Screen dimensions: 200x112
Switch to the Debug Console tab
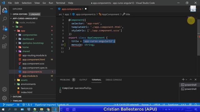114,80
